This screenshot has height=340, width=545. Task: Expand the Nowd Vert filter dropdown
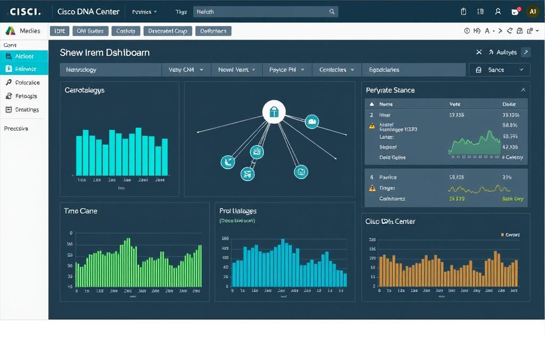coord(237,70)
